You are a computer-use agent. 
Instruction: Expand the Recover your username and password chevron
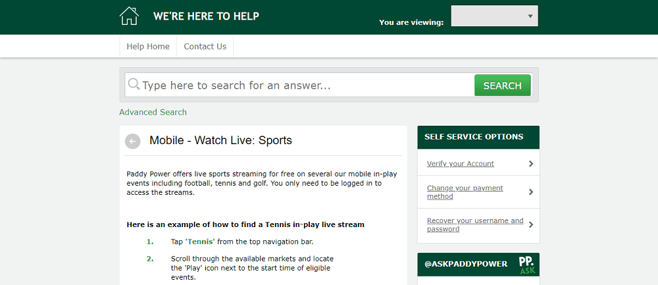coord(531,224)
